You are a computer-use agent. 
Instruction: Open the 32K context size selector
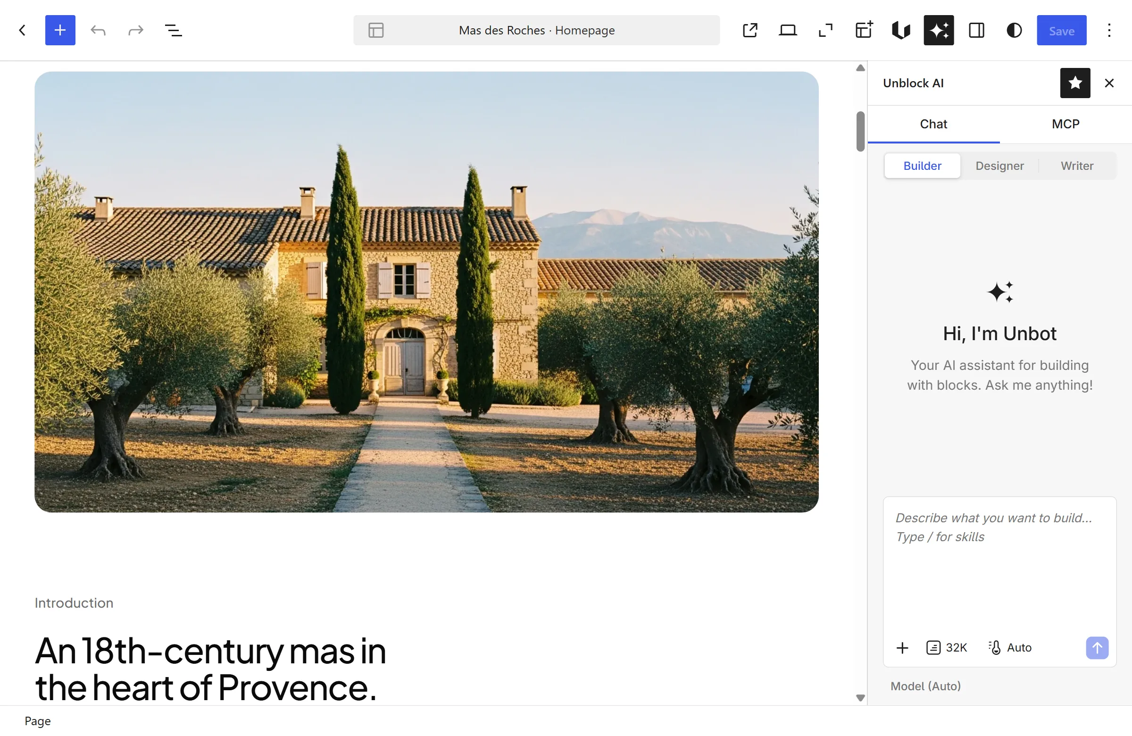947,648
